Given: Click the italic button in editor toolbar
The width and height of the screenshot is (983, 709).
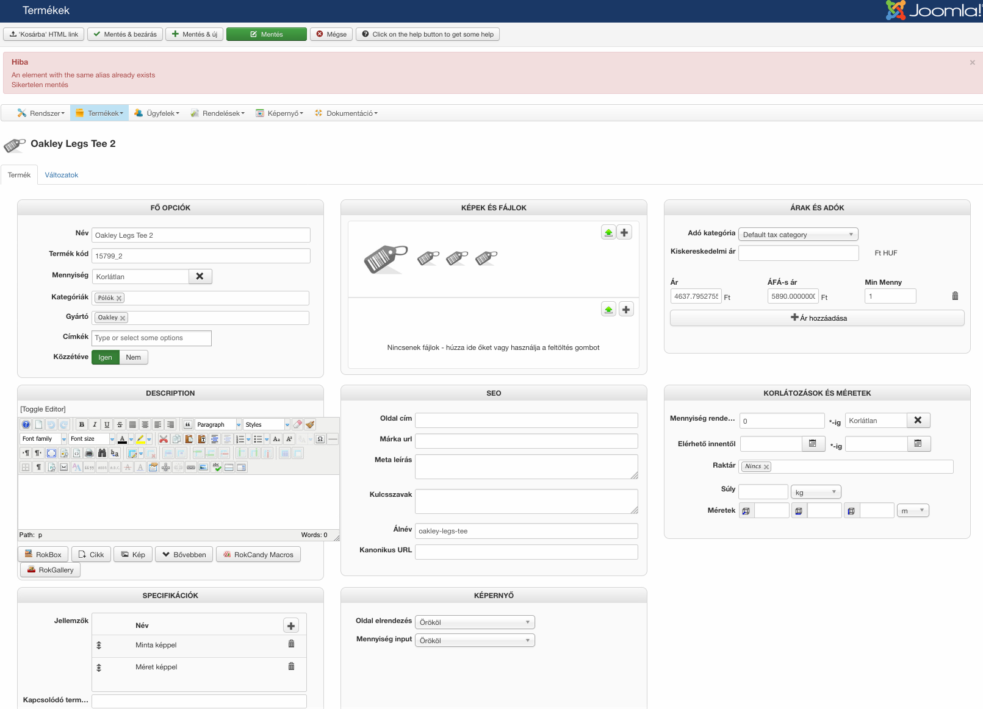Looking at the screenshot, I should point(94,425).
